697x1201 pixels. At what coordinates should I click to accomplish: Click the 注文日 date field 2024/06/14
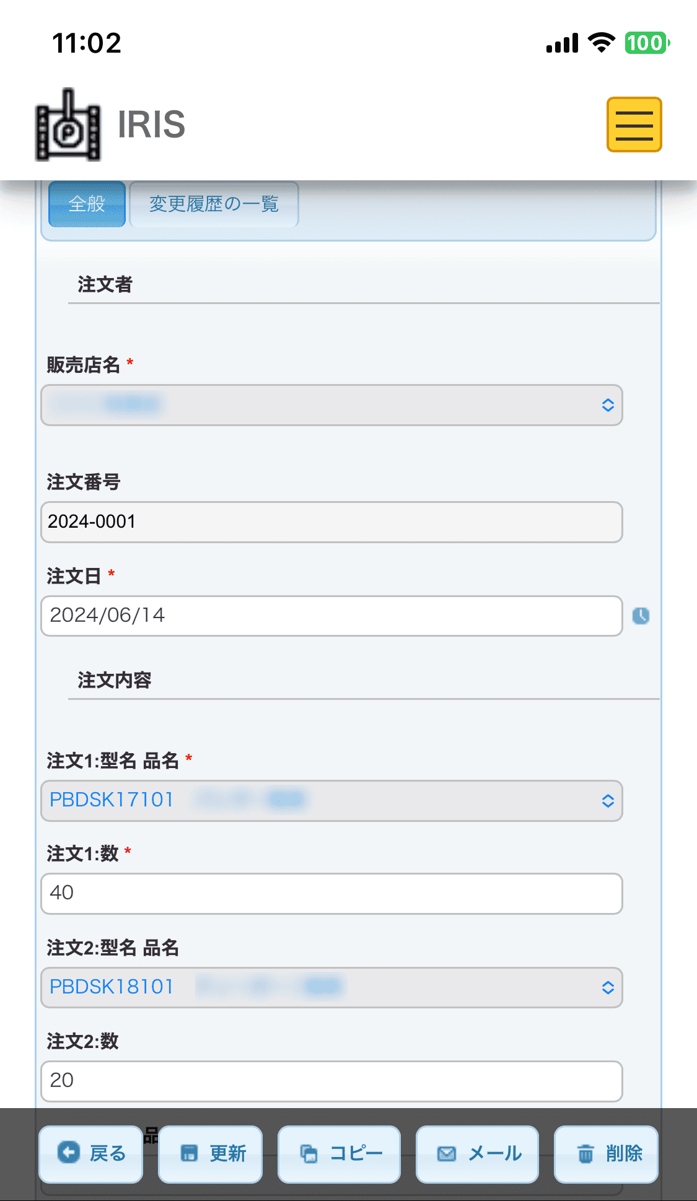coord(331,616)
